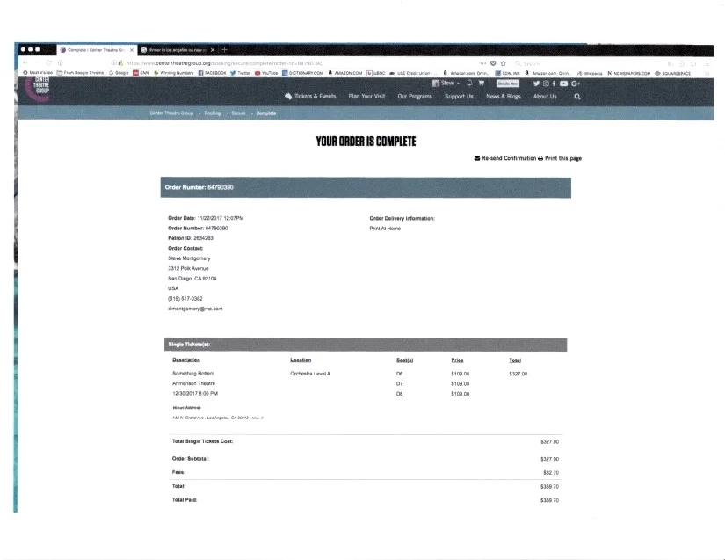725x560 pixels.
Task: Open a new tab with plus button
Action: click(x=224, y=49)
